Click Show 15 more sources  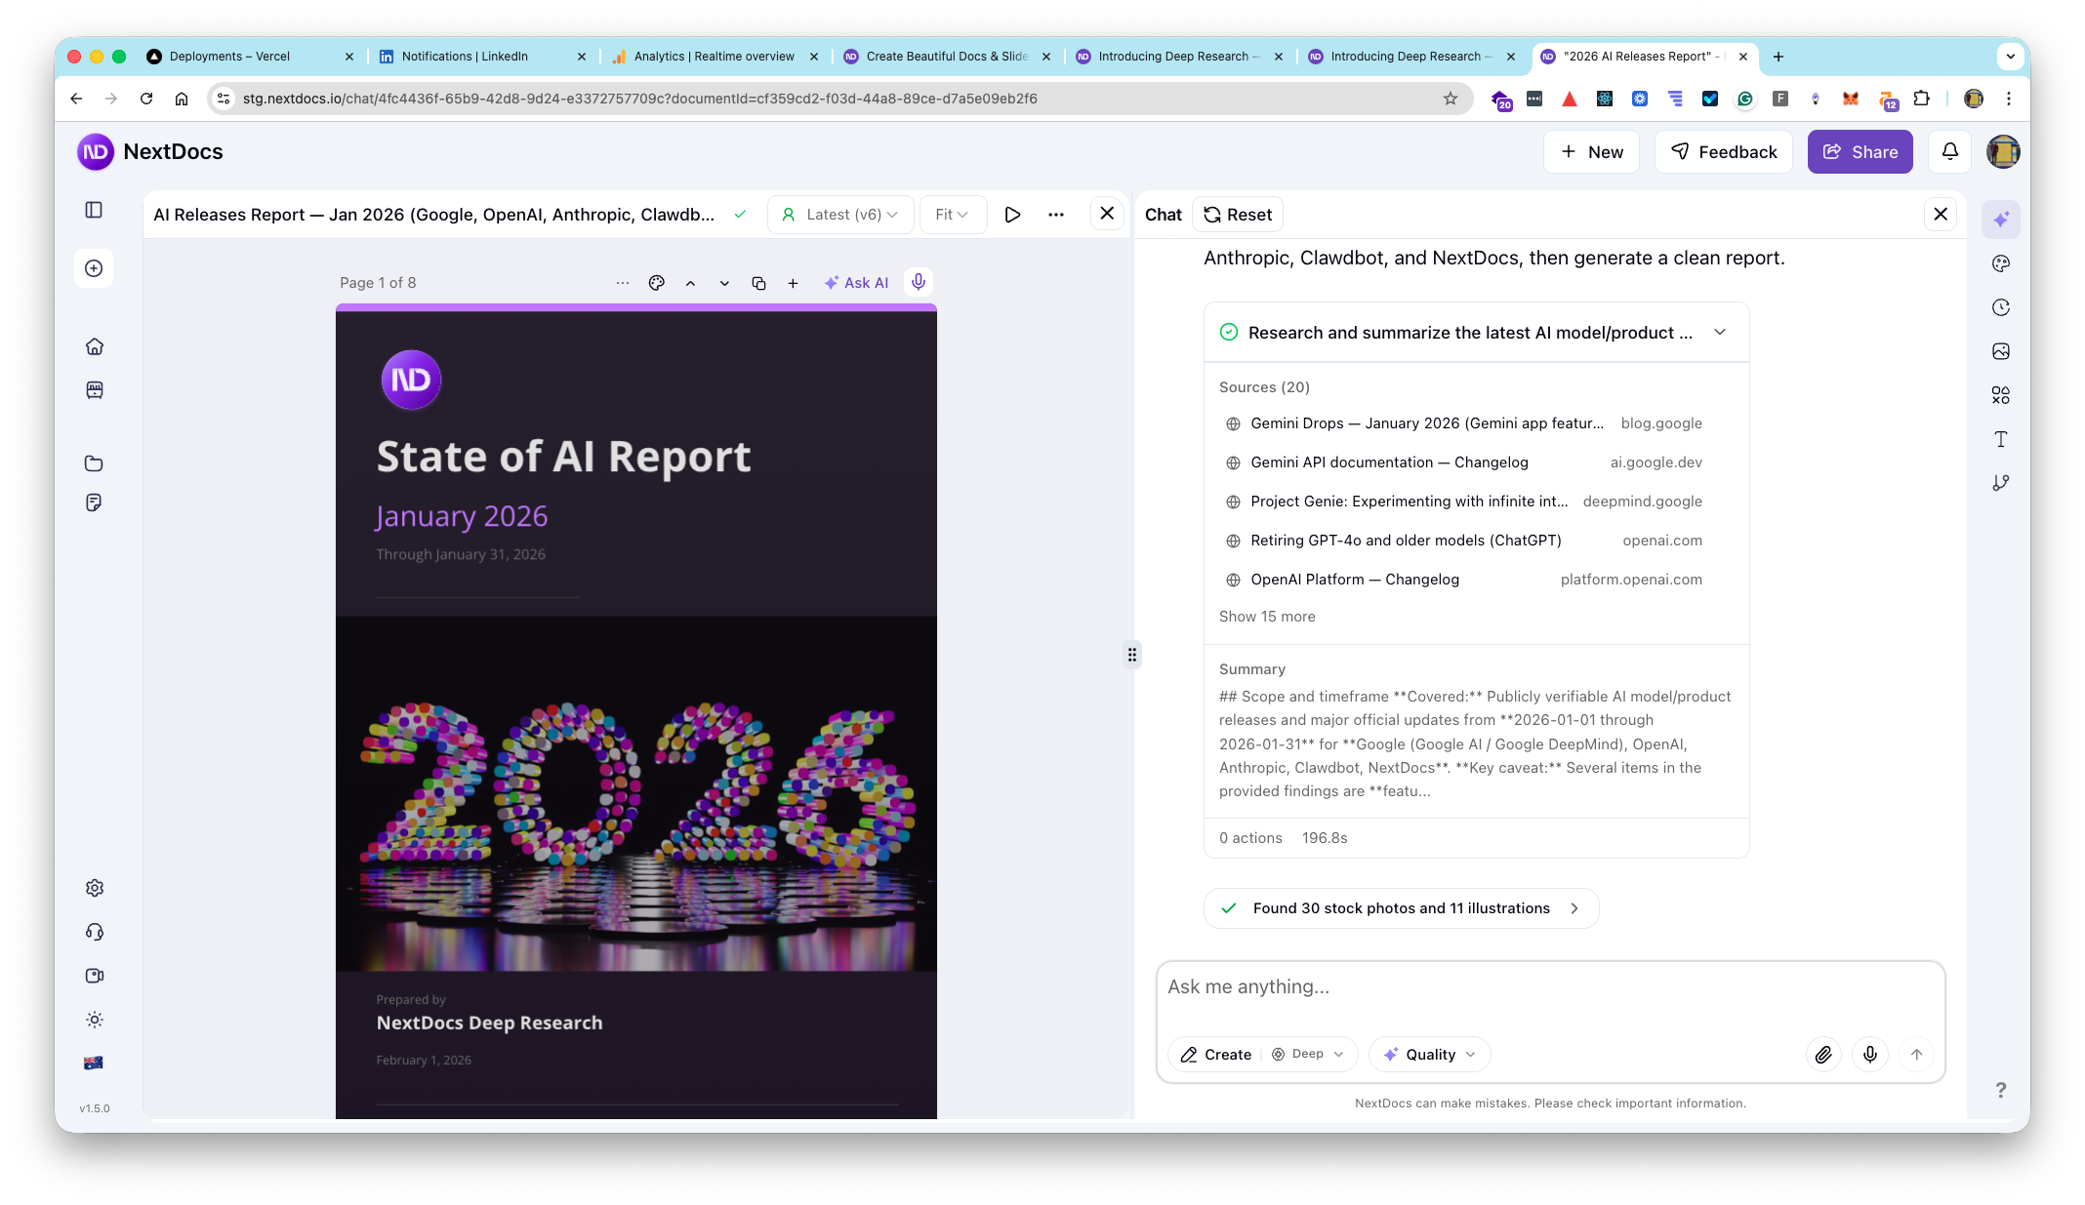pyautogui.click(x=1266, y=617)
